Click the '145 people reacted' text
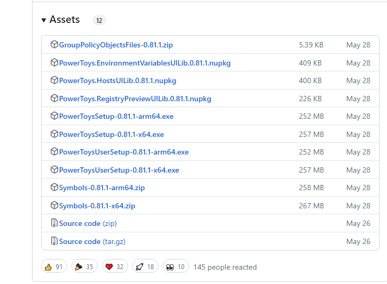This screenshot has width=387, height=284. [225, 267]
